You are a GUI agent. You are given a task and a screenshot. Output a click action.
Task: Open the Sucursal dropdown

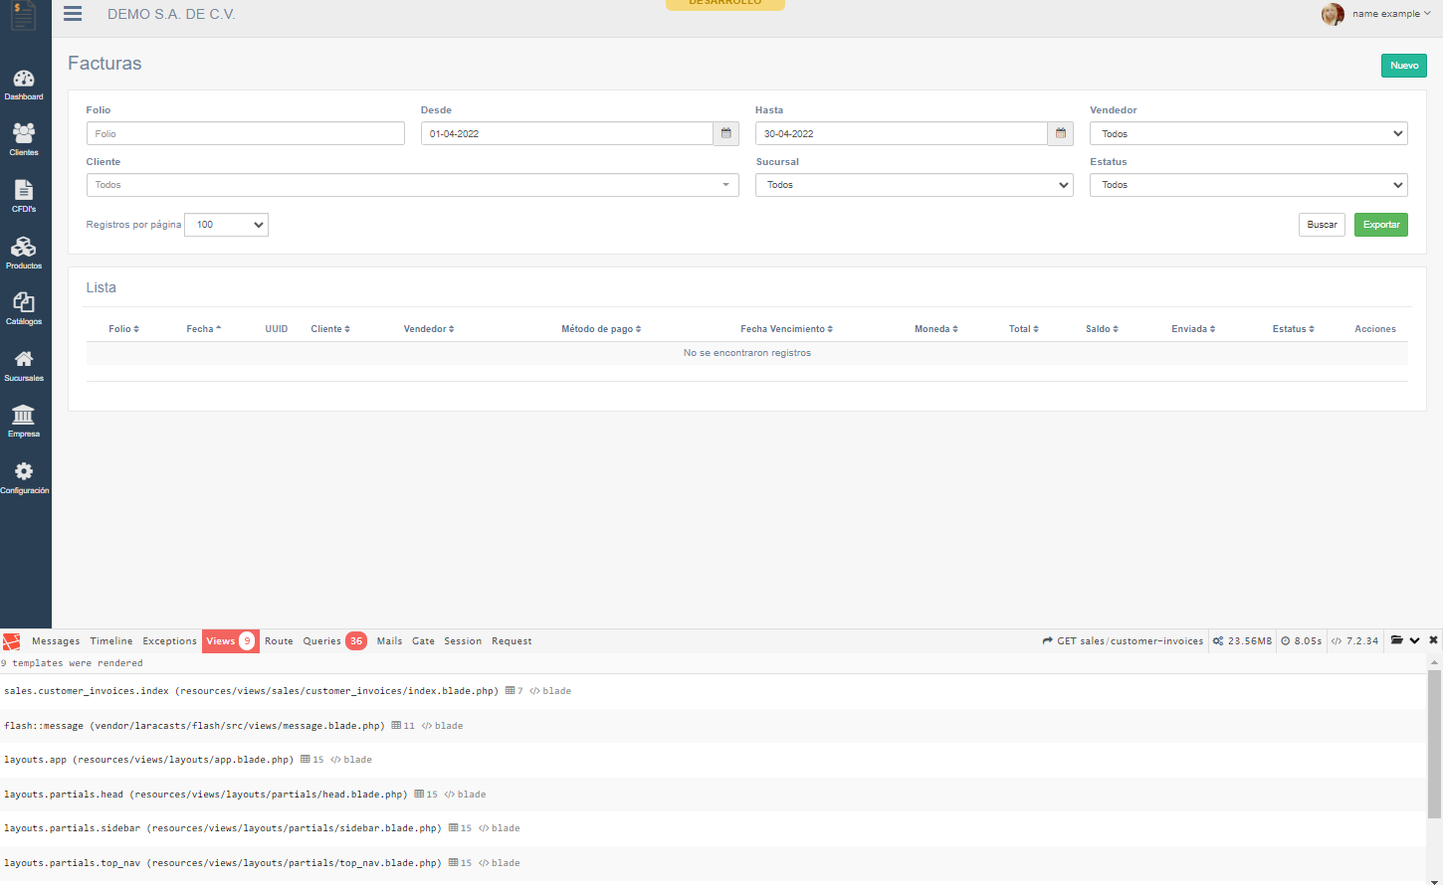coord(915,185)
